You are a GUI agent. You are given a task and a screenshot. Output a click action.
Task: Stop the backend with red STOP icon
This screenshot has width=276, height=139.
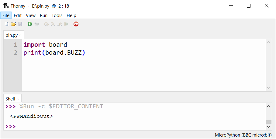76,24
